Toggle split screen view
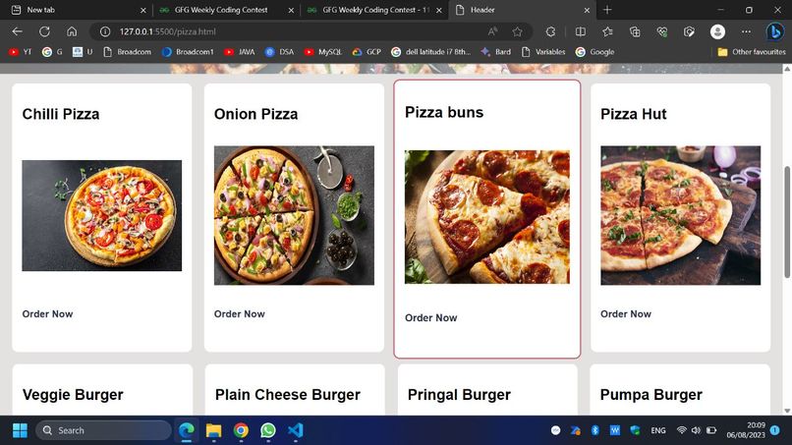 pyautogui.click(x=581, y=31)
